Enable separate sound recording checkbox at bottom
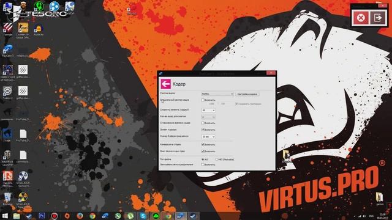The height and width of the screenshot is (220, 392). pos(203,164)
